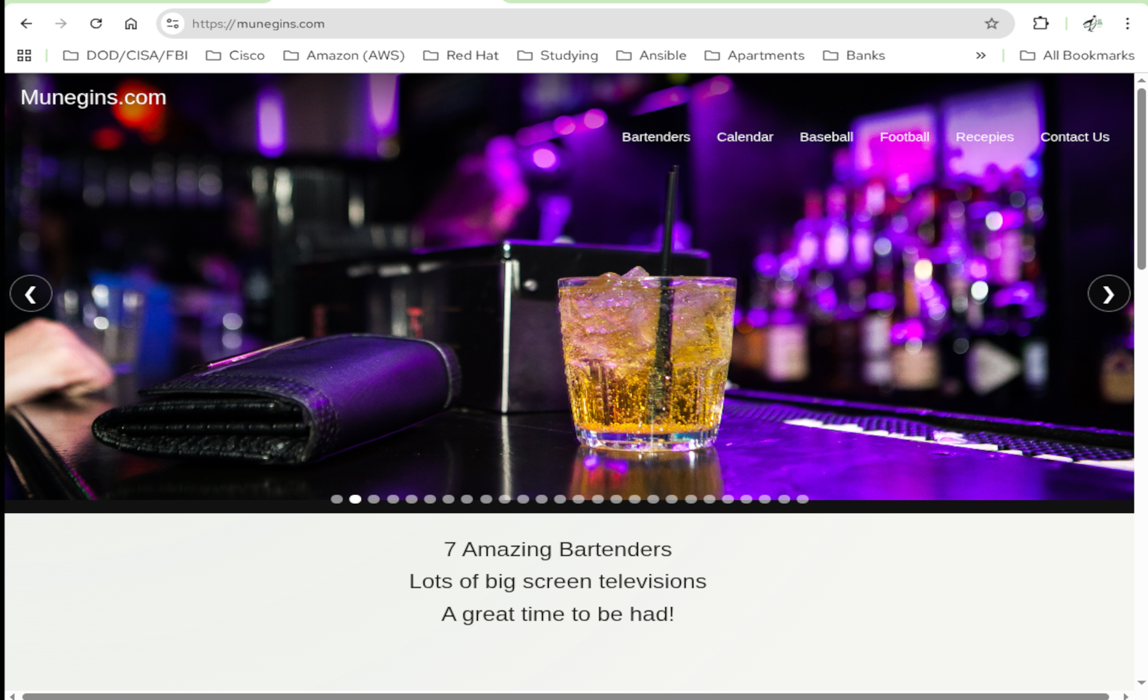The height and width of the screenshot is (700, 1148).
Task: Bookmark this page with the star icon
Action: [x=991, y=24]
